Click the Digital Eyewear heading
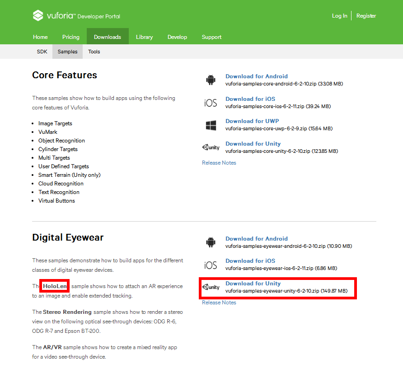The image size is (403, 374). [x=68, y=237]
